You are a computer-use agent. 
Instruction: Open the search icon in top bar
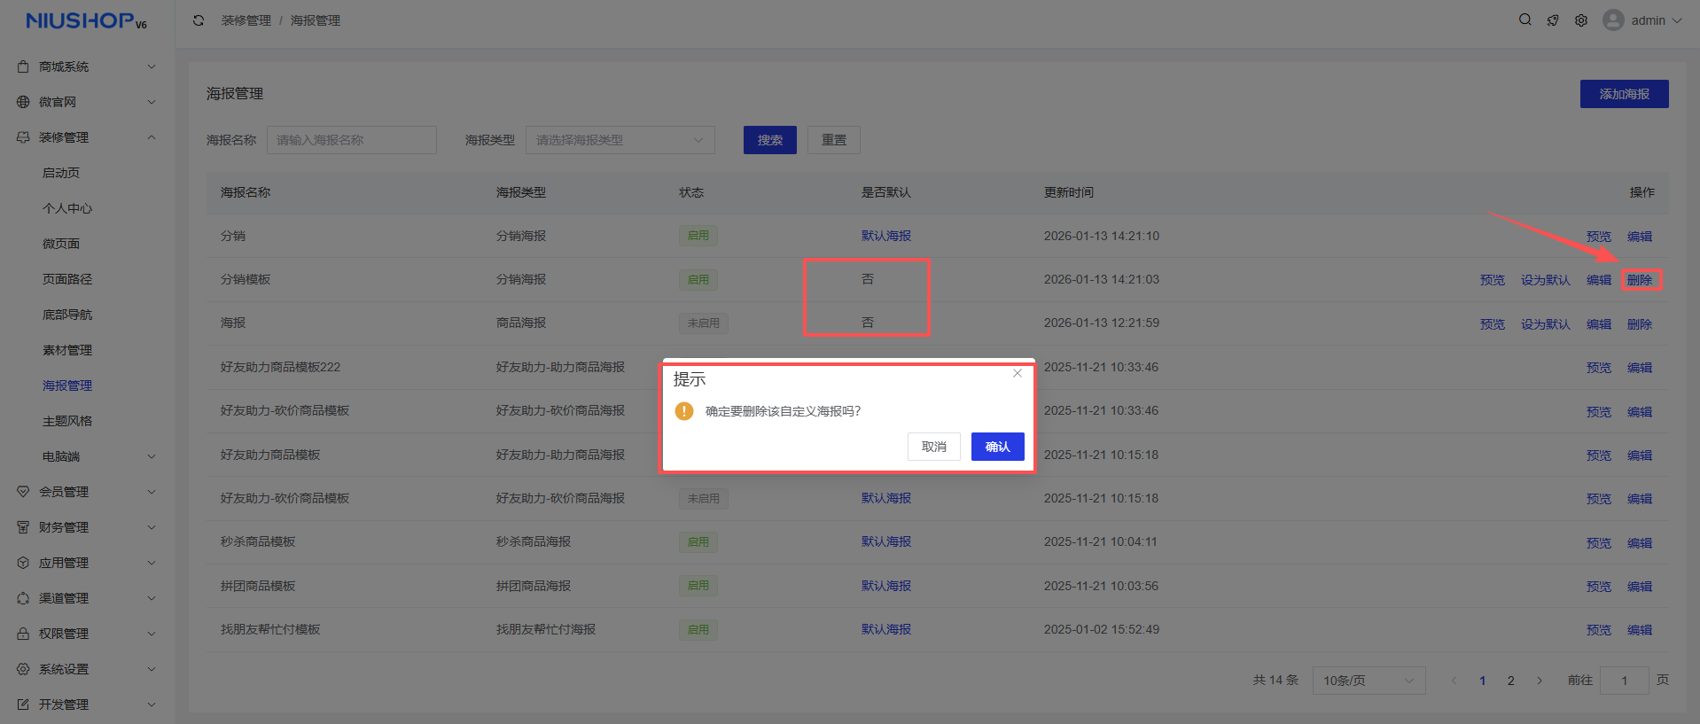[1525, 19]
